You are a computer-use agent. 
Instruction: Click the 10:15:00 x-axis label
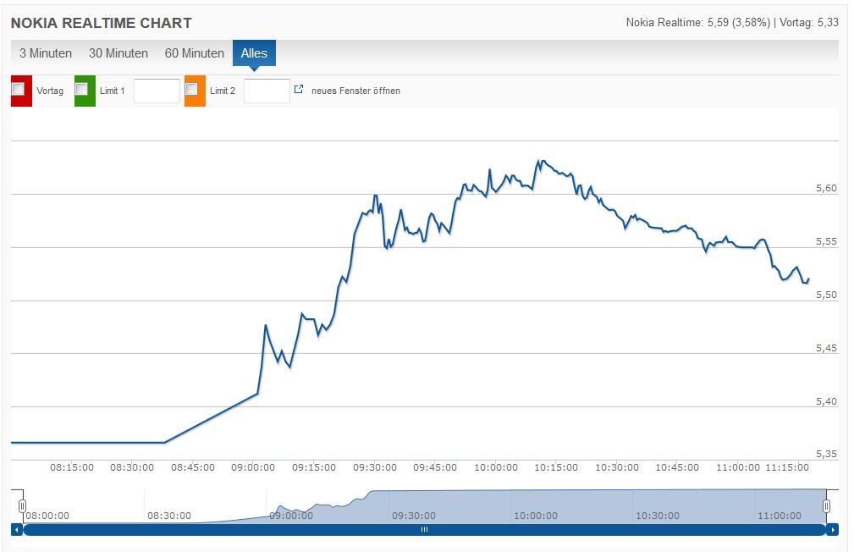coord(556,467)
